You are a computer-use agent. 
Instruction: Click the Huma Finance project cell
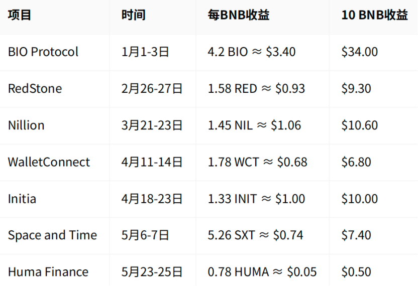(48, 272)
